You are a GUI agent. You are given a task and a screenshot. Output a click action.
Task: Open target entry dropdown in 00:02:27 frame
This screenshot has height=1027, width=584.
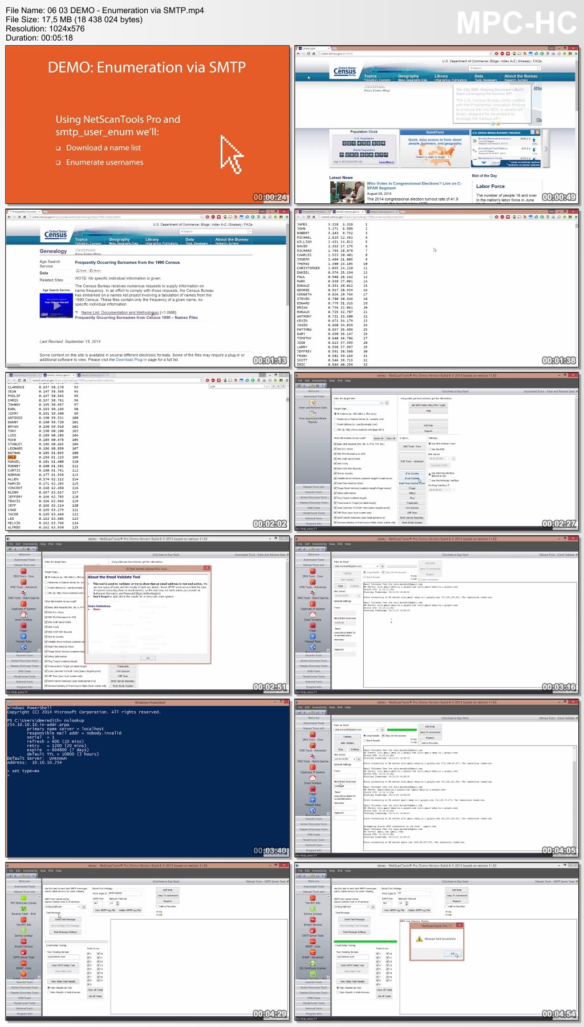pos(381,403)
